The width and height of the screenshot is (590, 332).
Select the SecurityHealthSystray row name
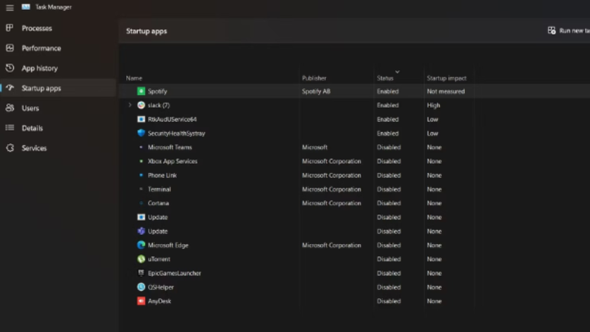176,133
